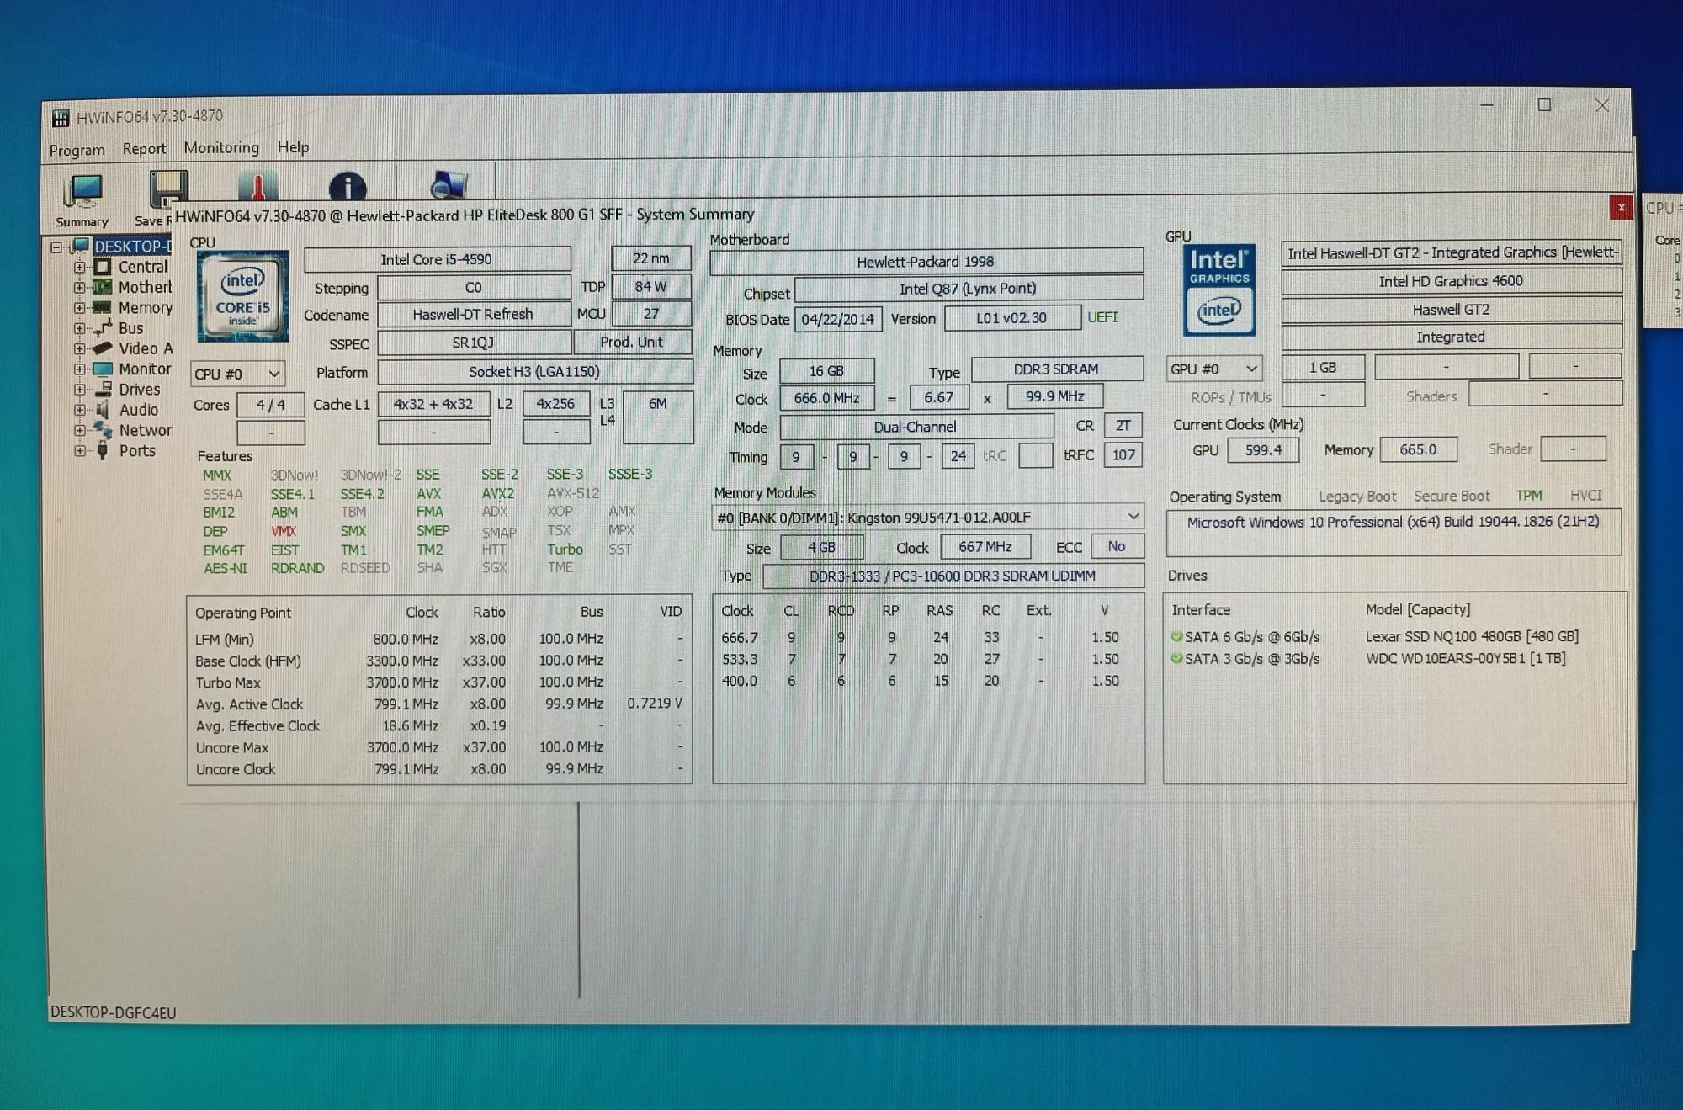Open the Monitoring menu
This screenshot has width=1683, height=1110.
point(221,148)
